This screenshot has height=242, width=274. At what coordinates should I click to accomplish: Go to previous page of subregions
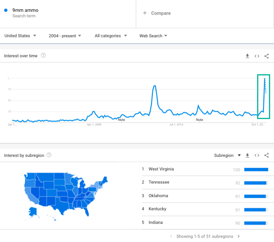171,236
